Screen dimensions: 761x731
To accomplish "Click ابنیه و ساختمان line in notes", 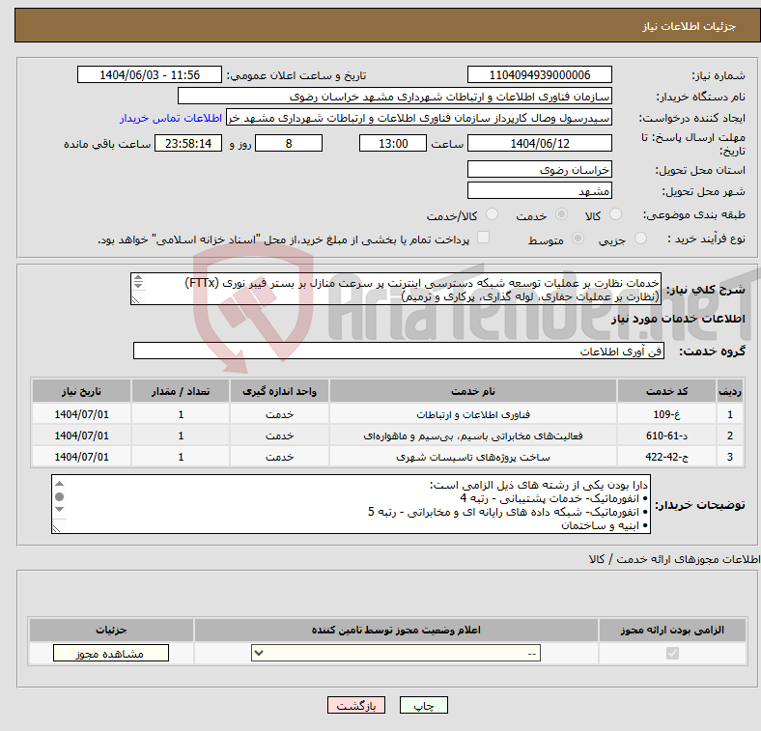I will tap(605, 525).
